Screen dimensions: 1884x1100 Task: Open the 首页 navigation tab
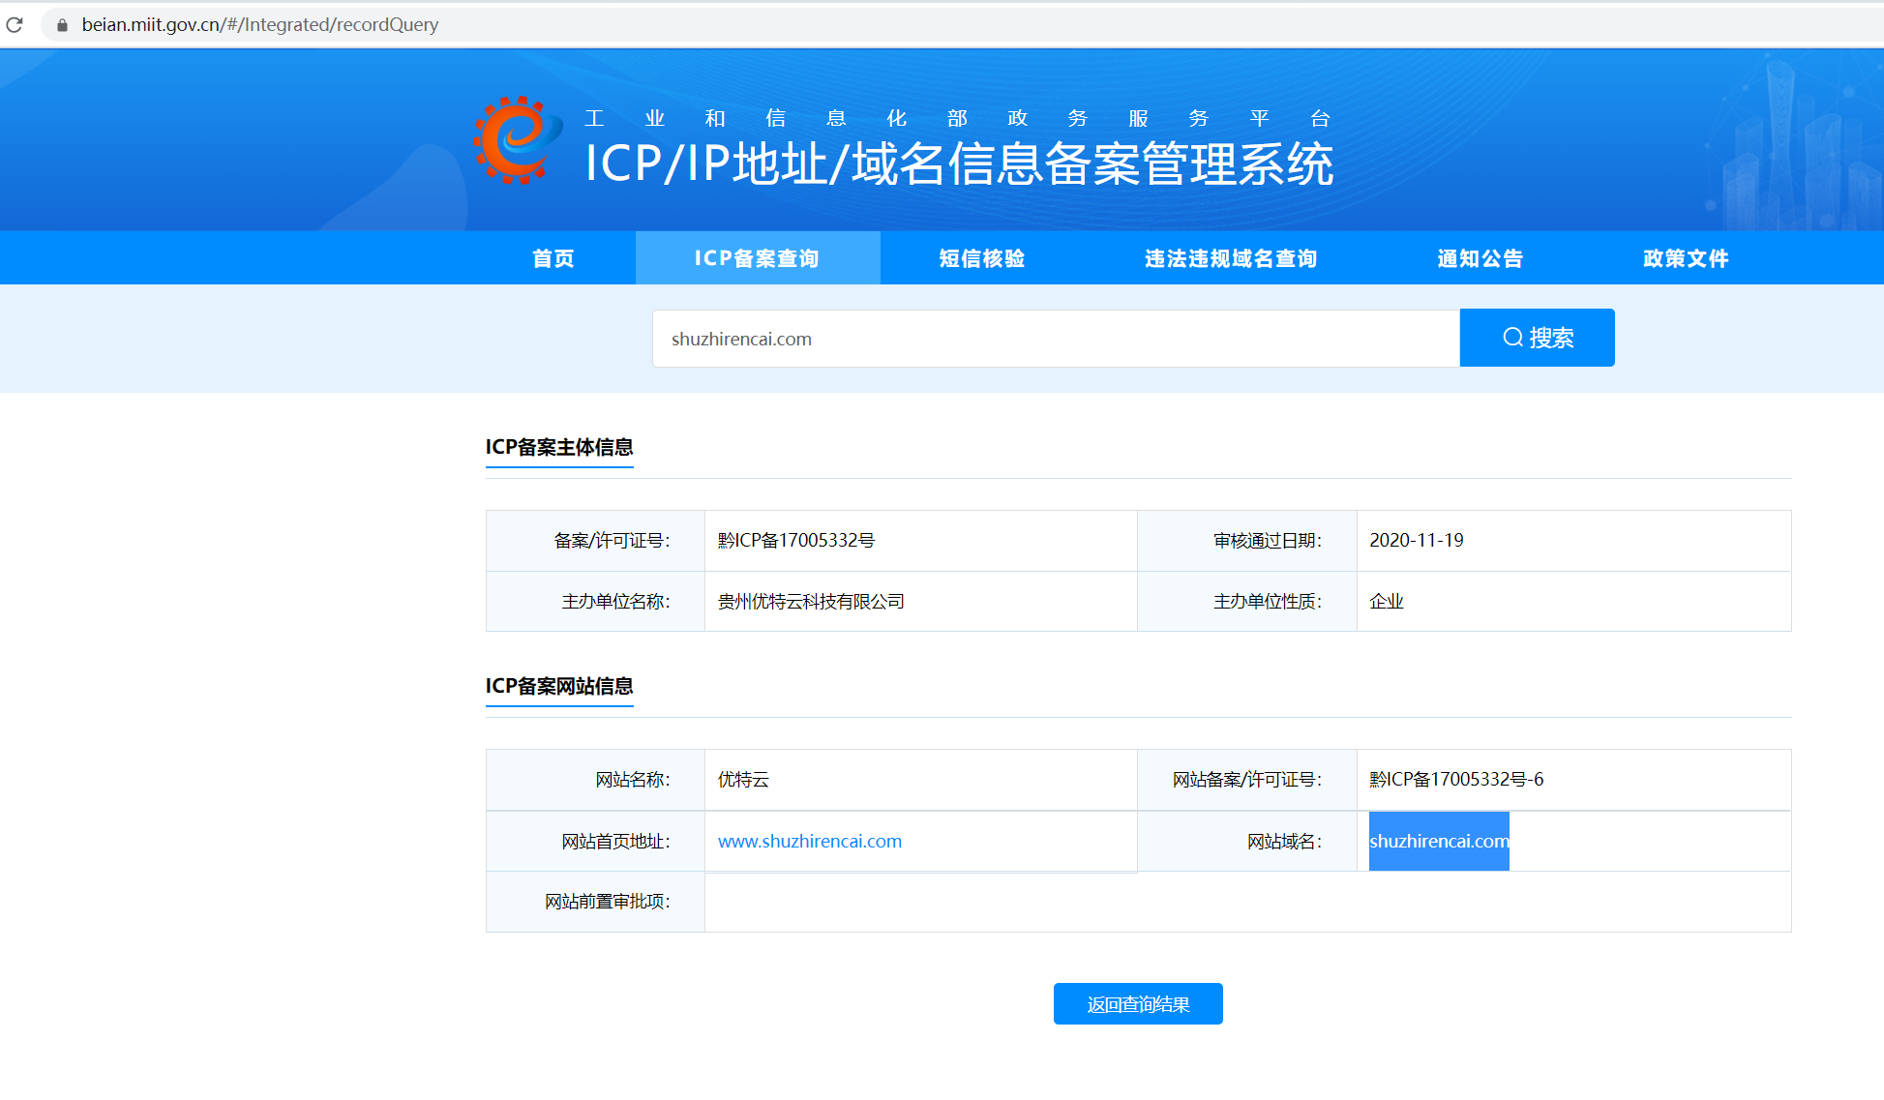553,258
